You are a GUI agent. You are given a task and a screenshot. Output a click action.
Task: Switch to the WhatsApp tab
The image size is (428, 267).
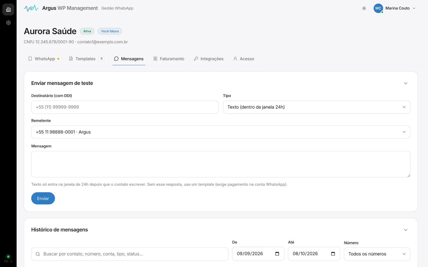click(44, 59)
